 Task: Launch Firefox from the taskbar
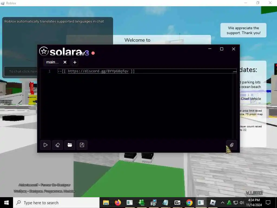118,203
